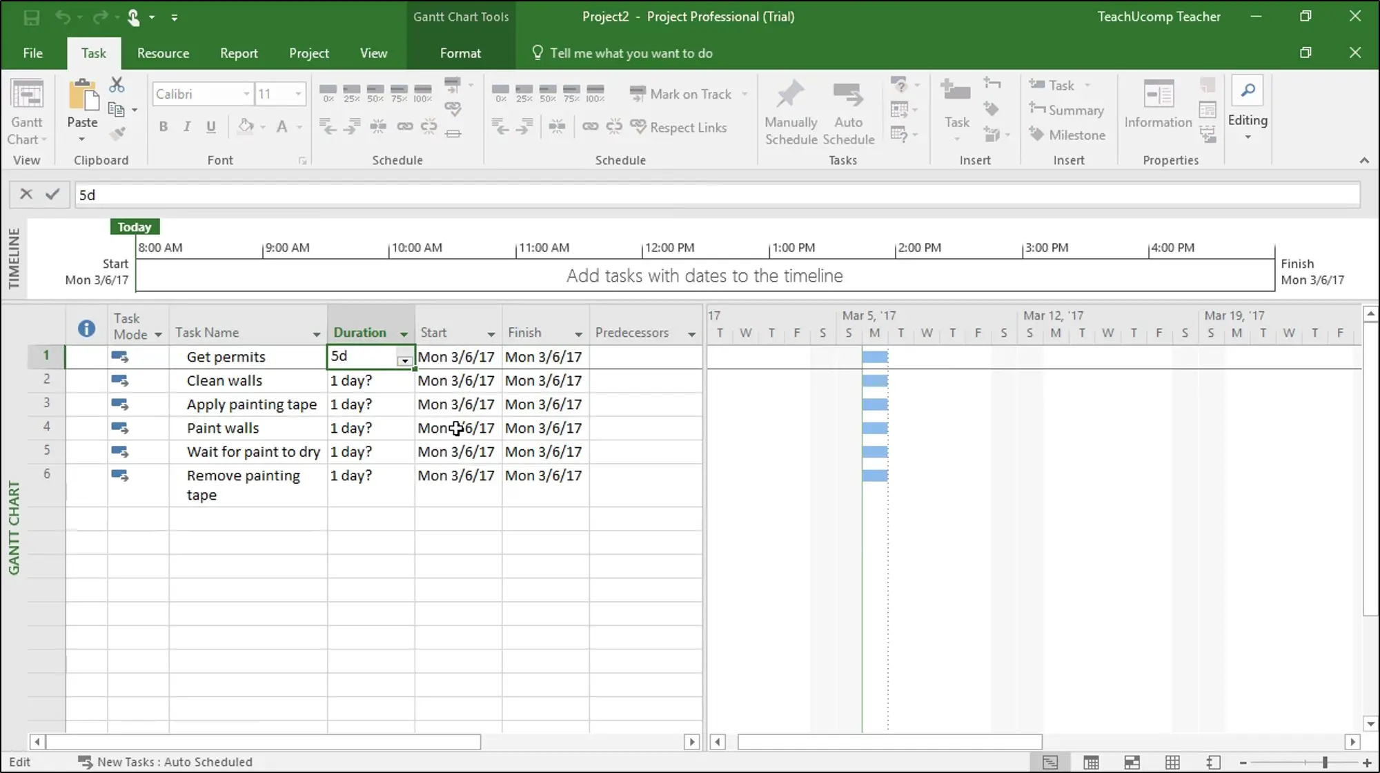Open Task Information from the Properties group

coord(1159,109)
